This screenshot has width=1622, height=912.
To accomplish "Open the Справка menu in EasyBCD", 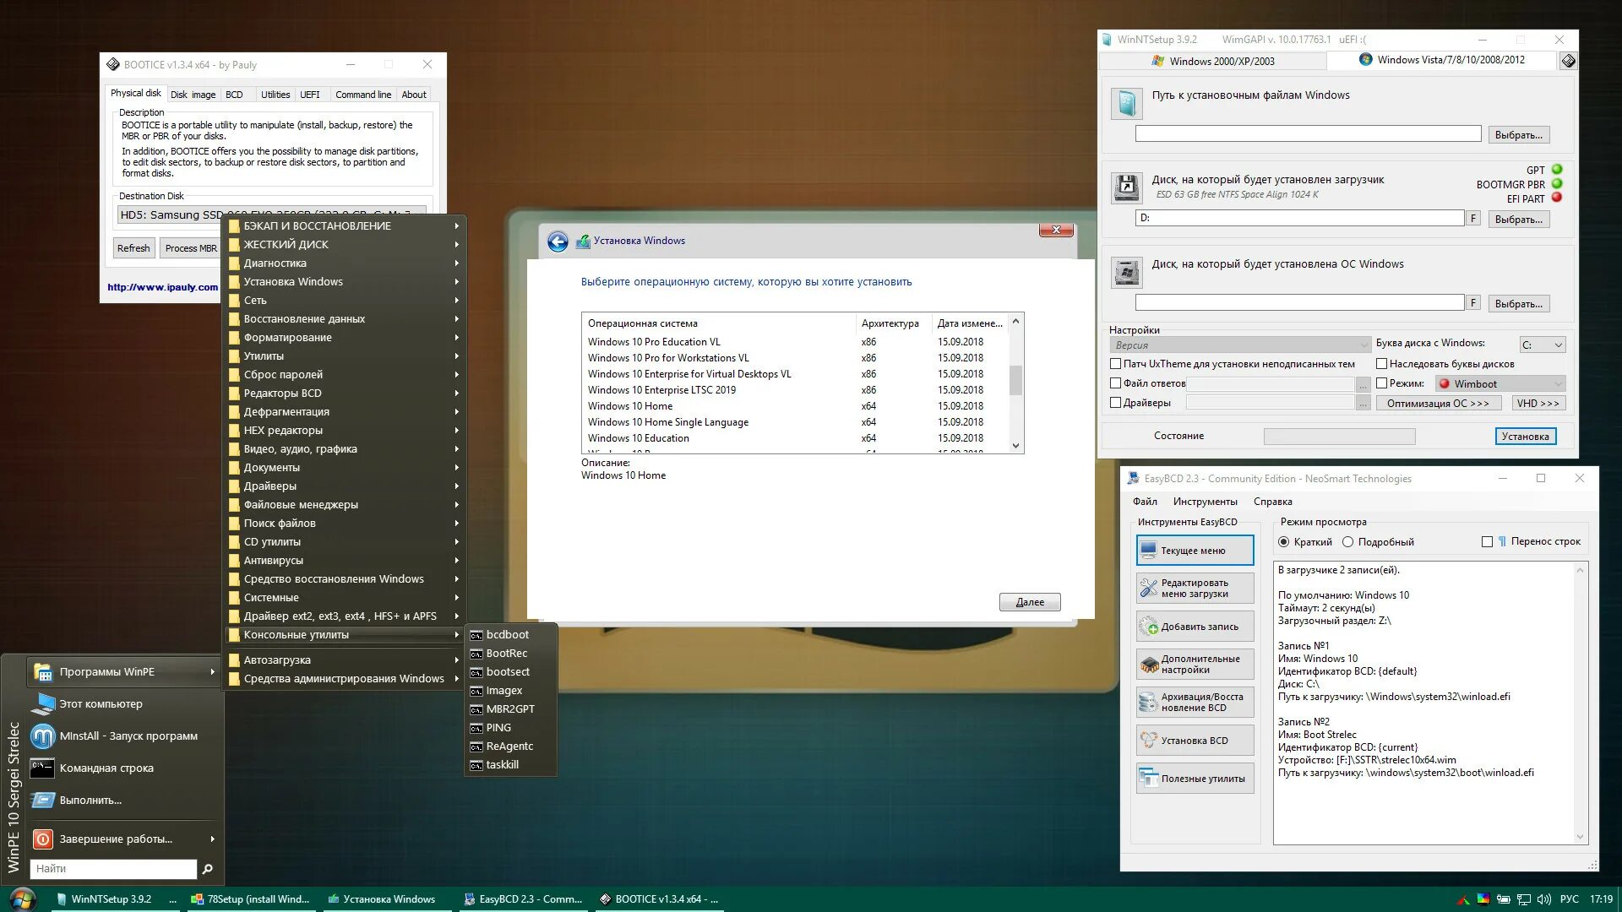I will [x=1272, y=502].
